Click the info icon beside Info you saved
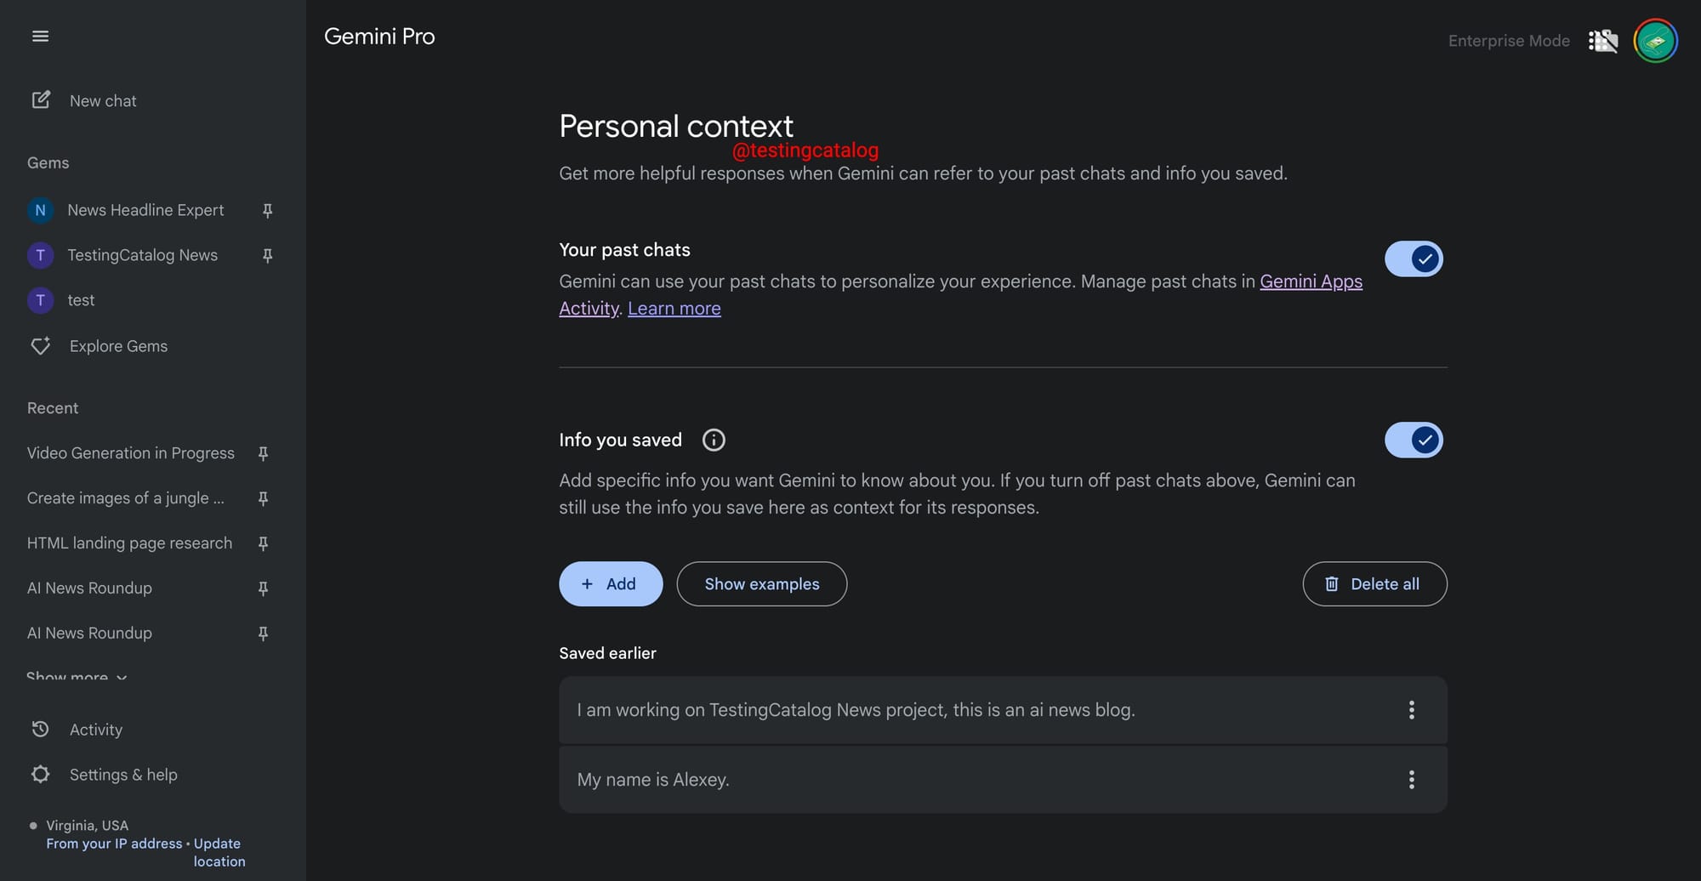 (x=714, y=440)
